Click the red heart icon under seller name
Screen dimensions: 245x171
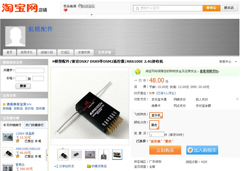66,10
